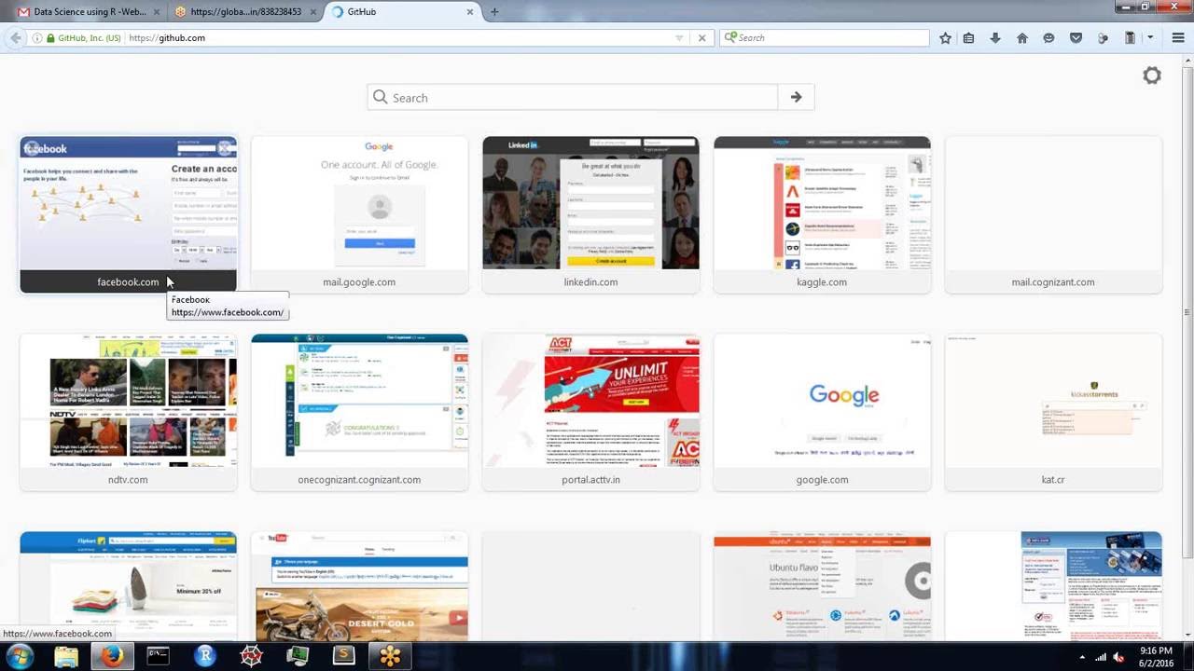Focus the toolbar Search box
This screenshot has height=671, width=1194.
825,38
